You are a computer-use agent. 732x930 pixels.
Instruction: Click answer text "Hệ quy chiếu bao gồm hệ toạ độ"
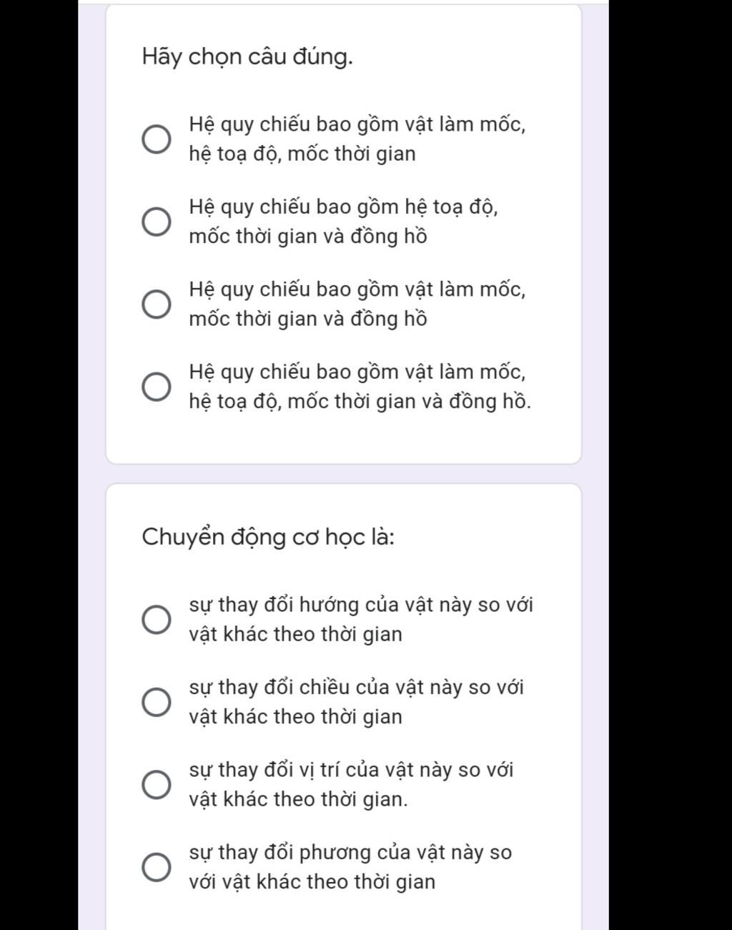pos(343,207)
